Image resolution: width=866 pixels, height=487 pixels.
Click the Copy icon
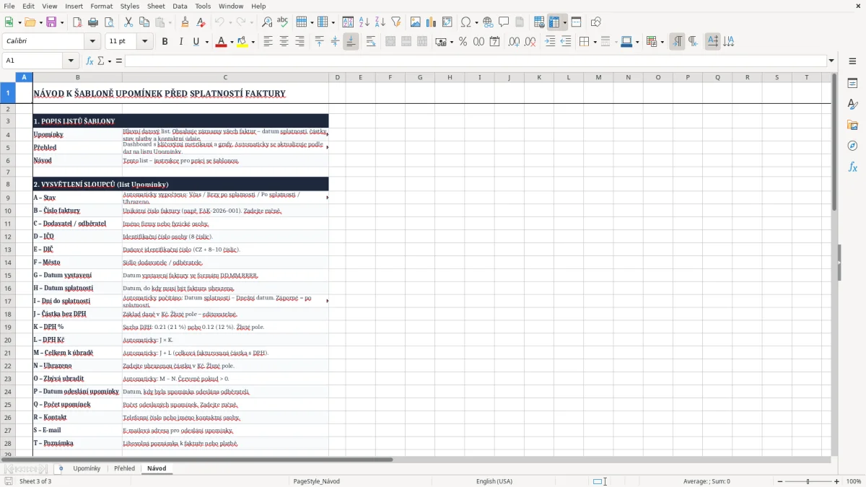point(144,22)
